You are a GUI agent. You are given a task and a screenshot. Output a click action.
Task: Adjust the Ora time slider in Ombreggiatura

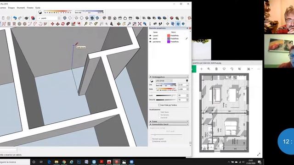point(166,84)
